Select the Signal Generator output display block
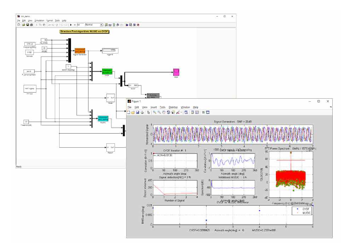 coord(110,51)
